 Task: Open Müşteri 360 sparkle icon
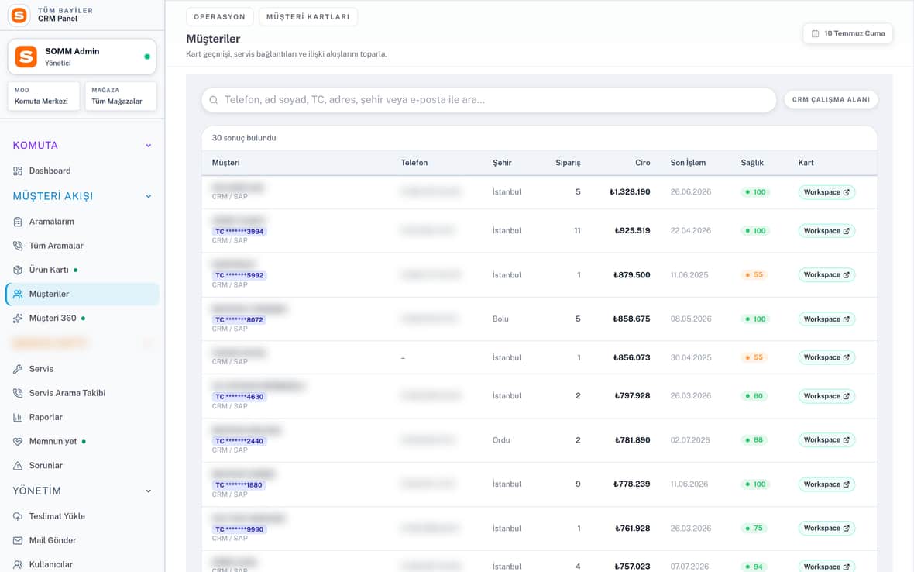(18, 319)
